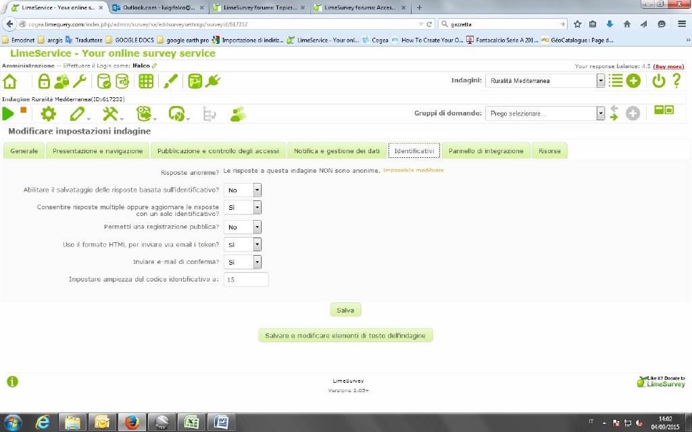Click the logout power icon
The image size is (692, 432).
pyautogui.click(x=658, y=81)
